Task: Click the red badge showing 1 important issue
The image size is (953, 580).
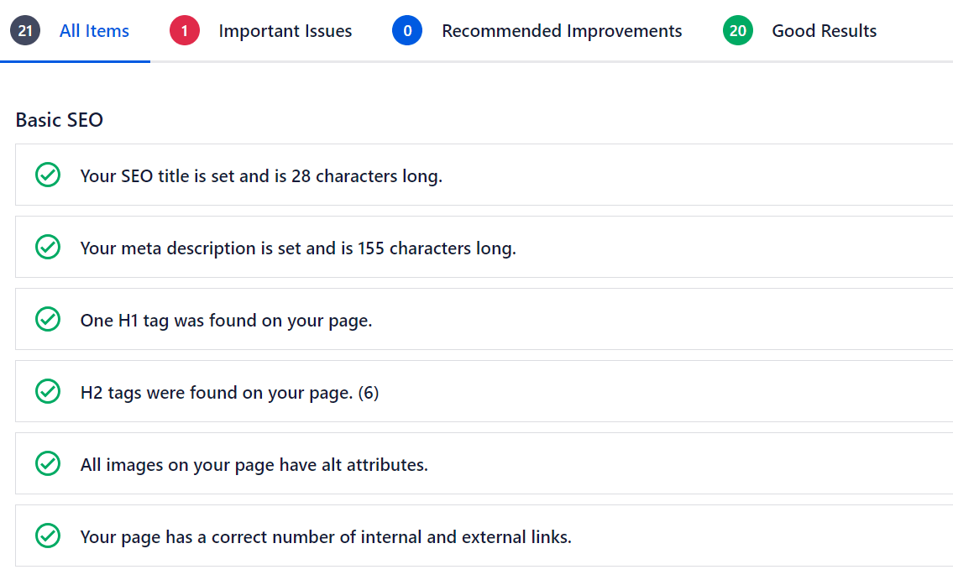Action: pos(184,30)
